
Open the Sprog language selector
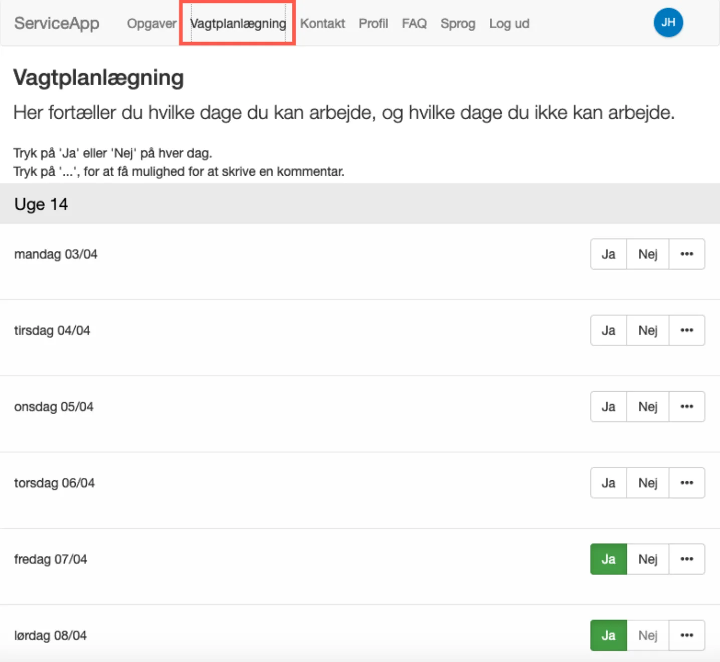tap(457, 24)
